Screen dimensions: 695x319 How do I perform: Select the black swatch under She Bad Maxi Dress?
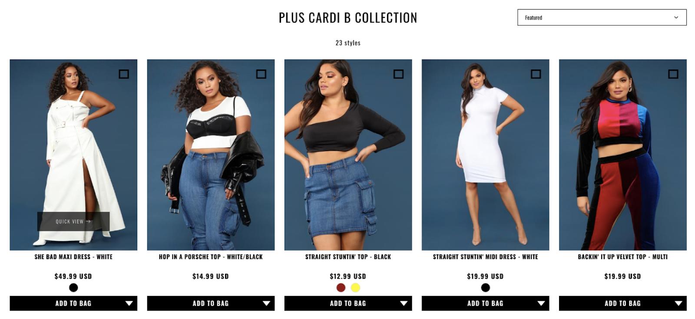point(73,287)
